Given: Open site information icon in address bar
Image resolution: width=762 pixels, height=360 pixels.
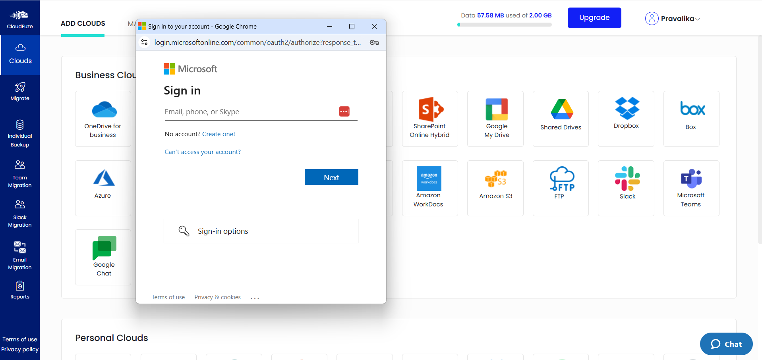Looking at the screenshot, I should [x=145, y=42].
